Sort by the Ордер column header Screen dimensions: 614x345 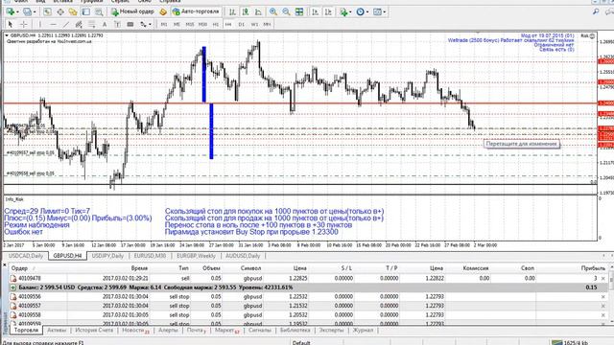click(19, 268)
